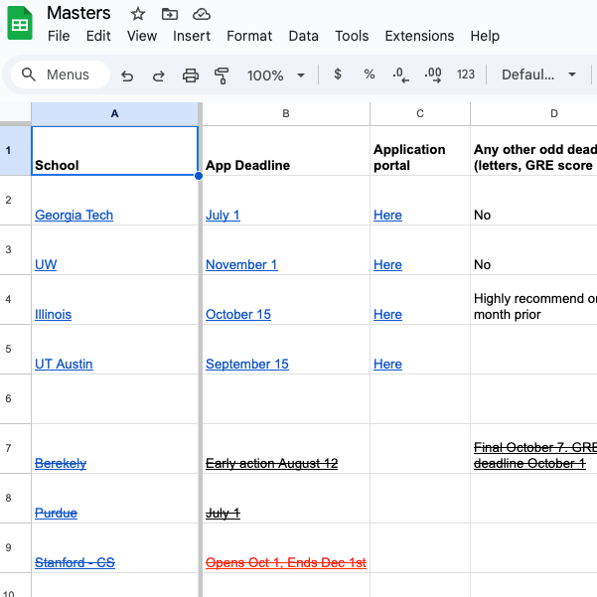Open the Purdue strikethrough link
The width and height of the screenshot is (597, 597).
[56, 513]
